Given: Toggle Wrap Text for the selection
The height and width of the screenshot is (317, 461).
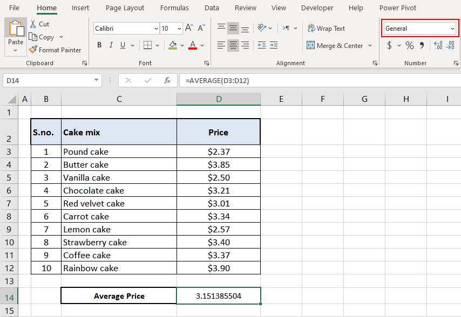Looking at the screenshot, I should 326,28.
